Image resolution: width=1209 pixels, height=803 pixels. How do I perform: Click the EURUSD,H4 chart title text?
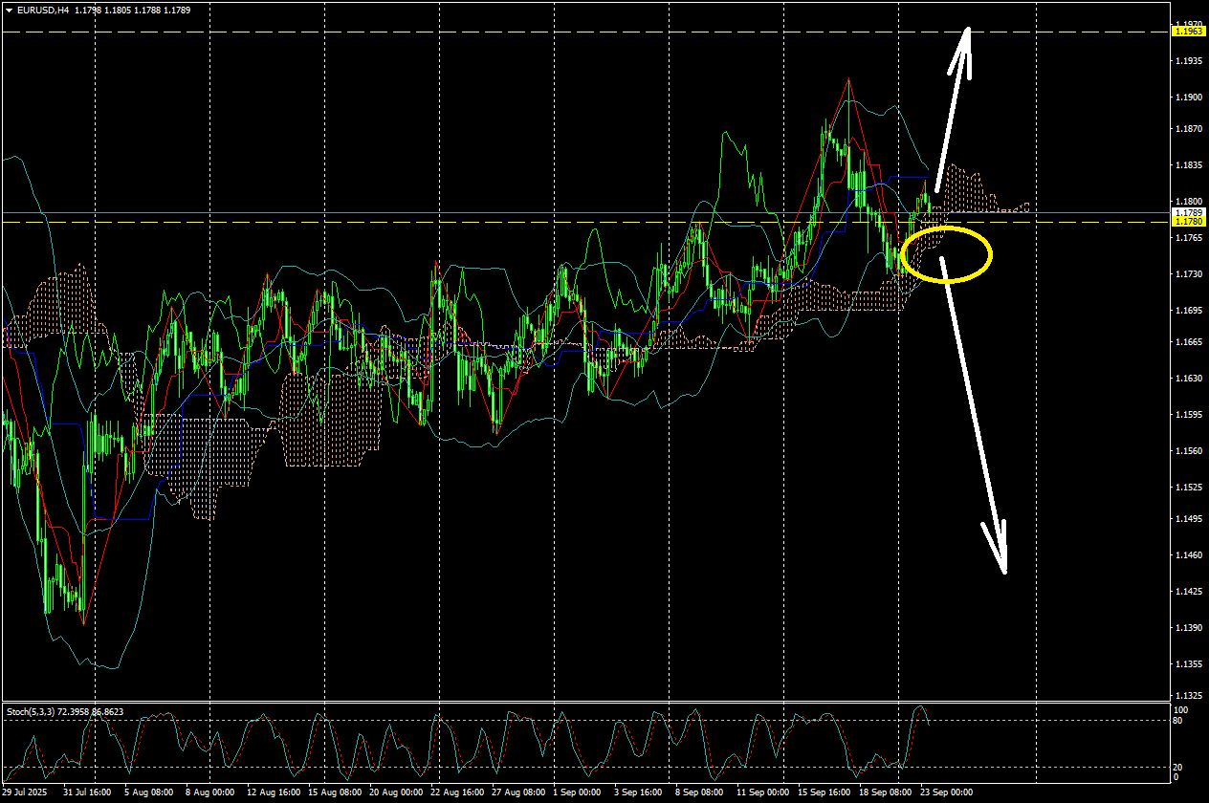42,10
